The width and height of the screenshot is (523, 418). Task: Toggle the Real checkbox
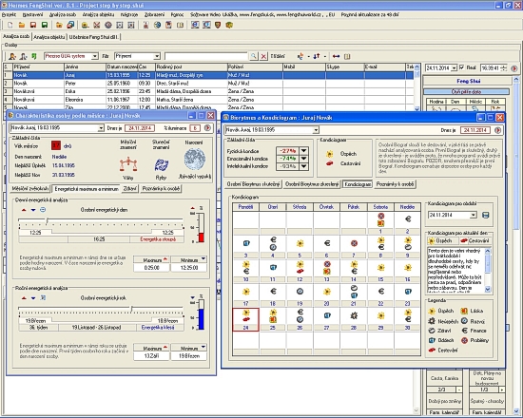[x=461, y=67]
